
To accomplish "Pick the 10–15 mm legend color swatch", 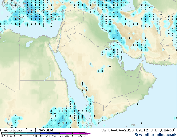I will tap(37, 133).
